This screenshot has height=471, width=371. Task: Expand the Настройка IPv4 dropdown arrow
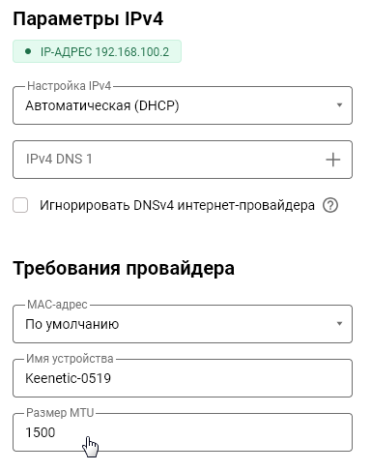click(x=339, y=105)
